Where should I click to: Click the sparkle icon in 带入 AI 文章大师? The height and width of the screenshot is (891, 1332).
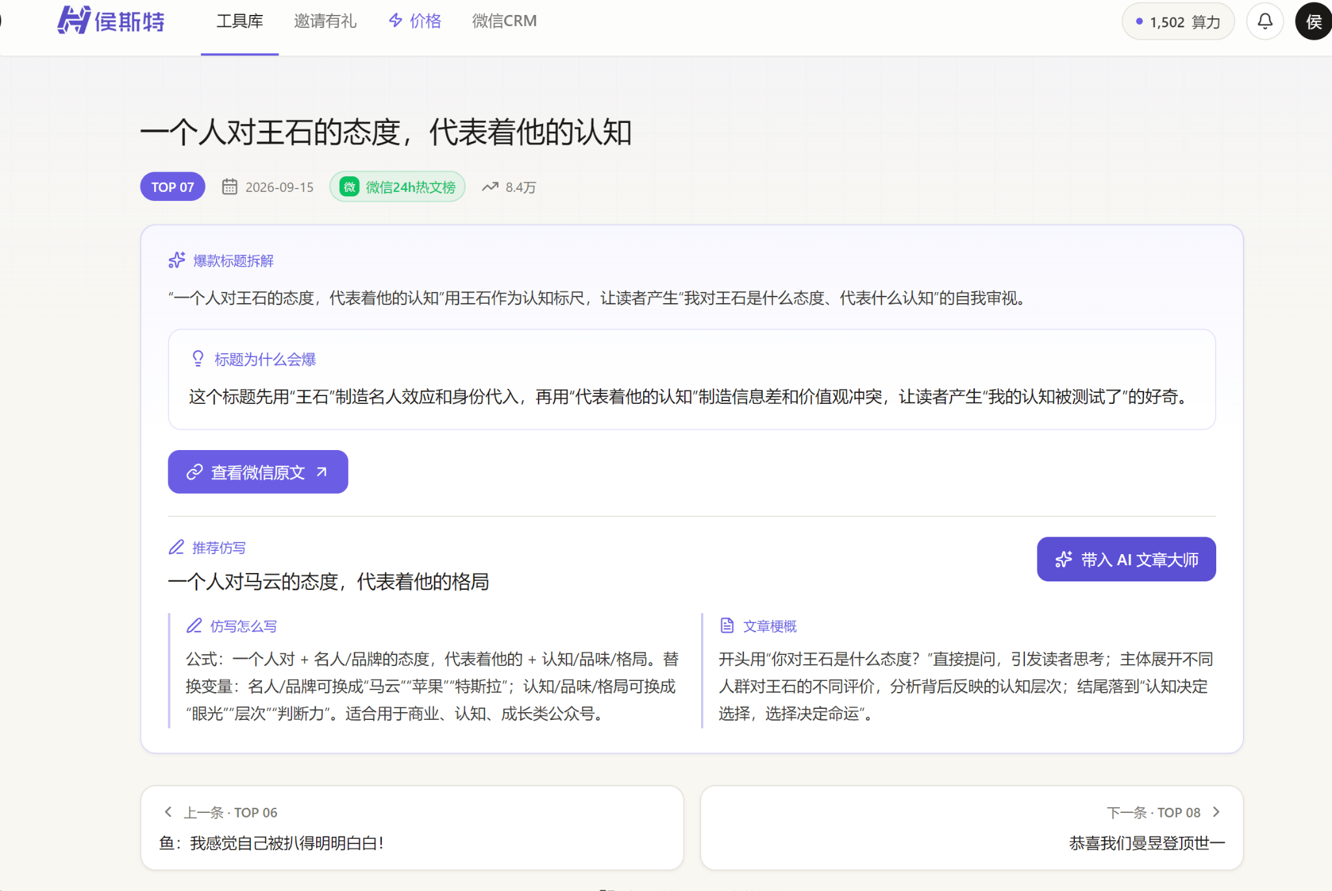(1064, 559)
